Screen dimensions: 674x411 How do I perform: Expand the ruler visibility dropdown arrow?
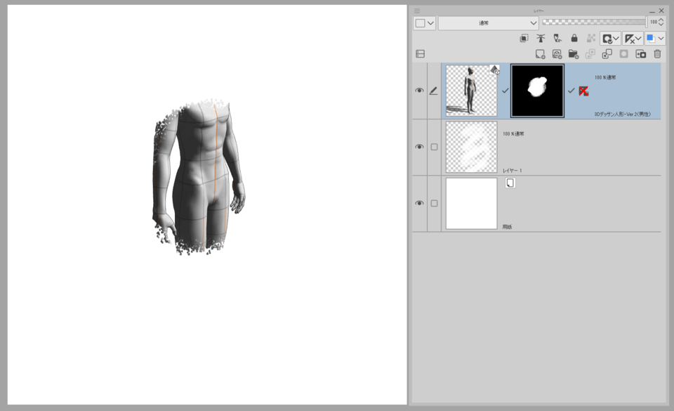coord(638,39)
